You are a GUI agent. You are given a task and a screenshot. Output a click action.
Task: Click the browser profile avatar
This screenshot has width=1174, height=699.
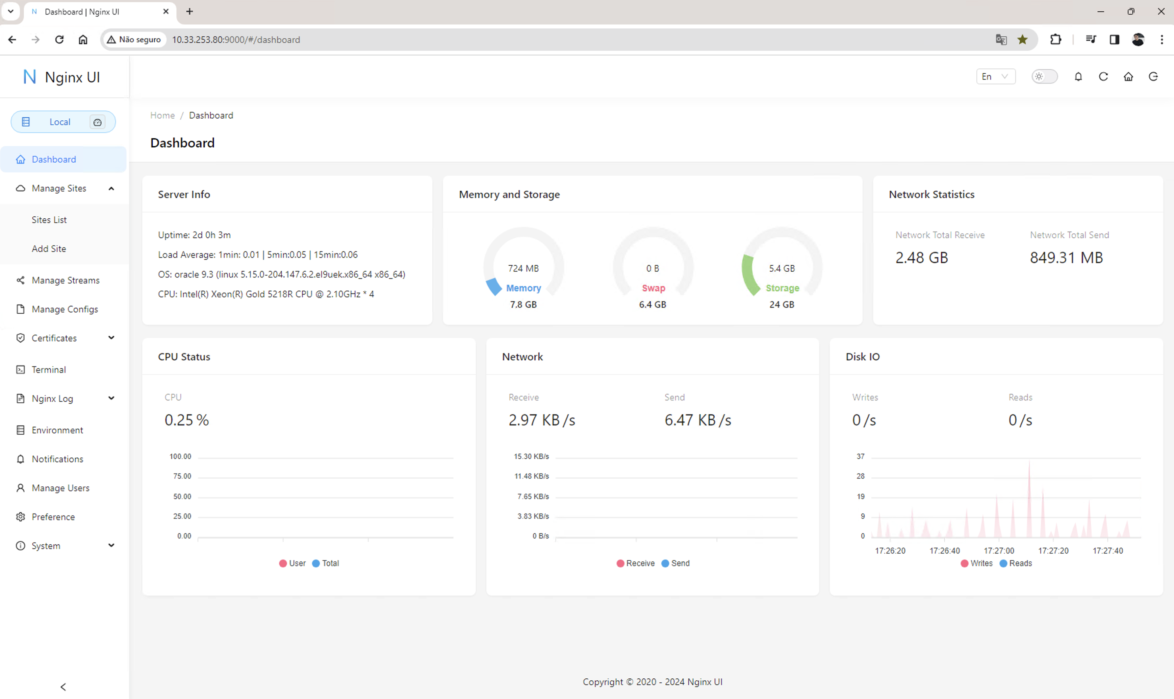(x=1138, y=39)
